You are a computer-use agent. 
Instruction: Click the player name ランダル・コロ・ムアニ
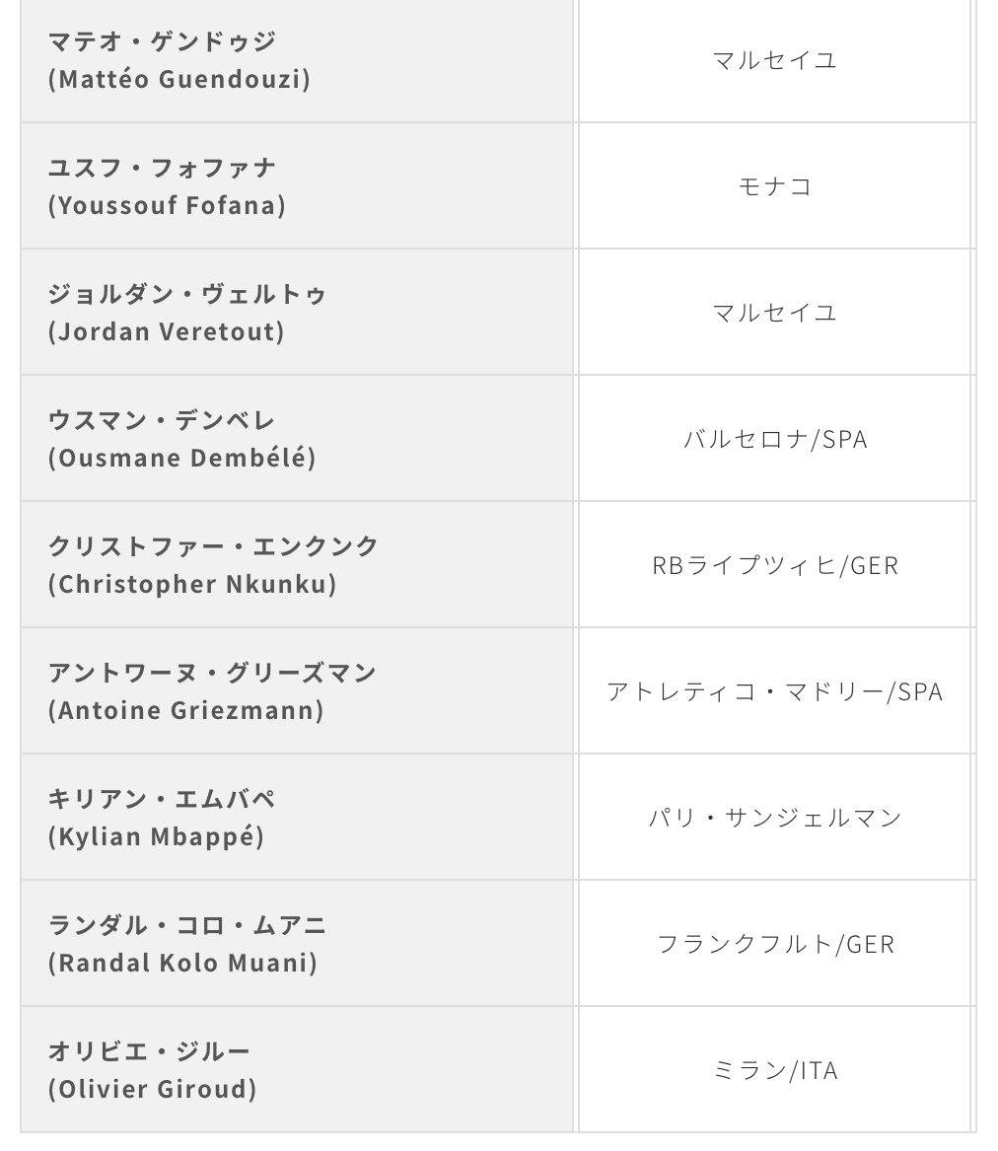(x=186, y=925)
